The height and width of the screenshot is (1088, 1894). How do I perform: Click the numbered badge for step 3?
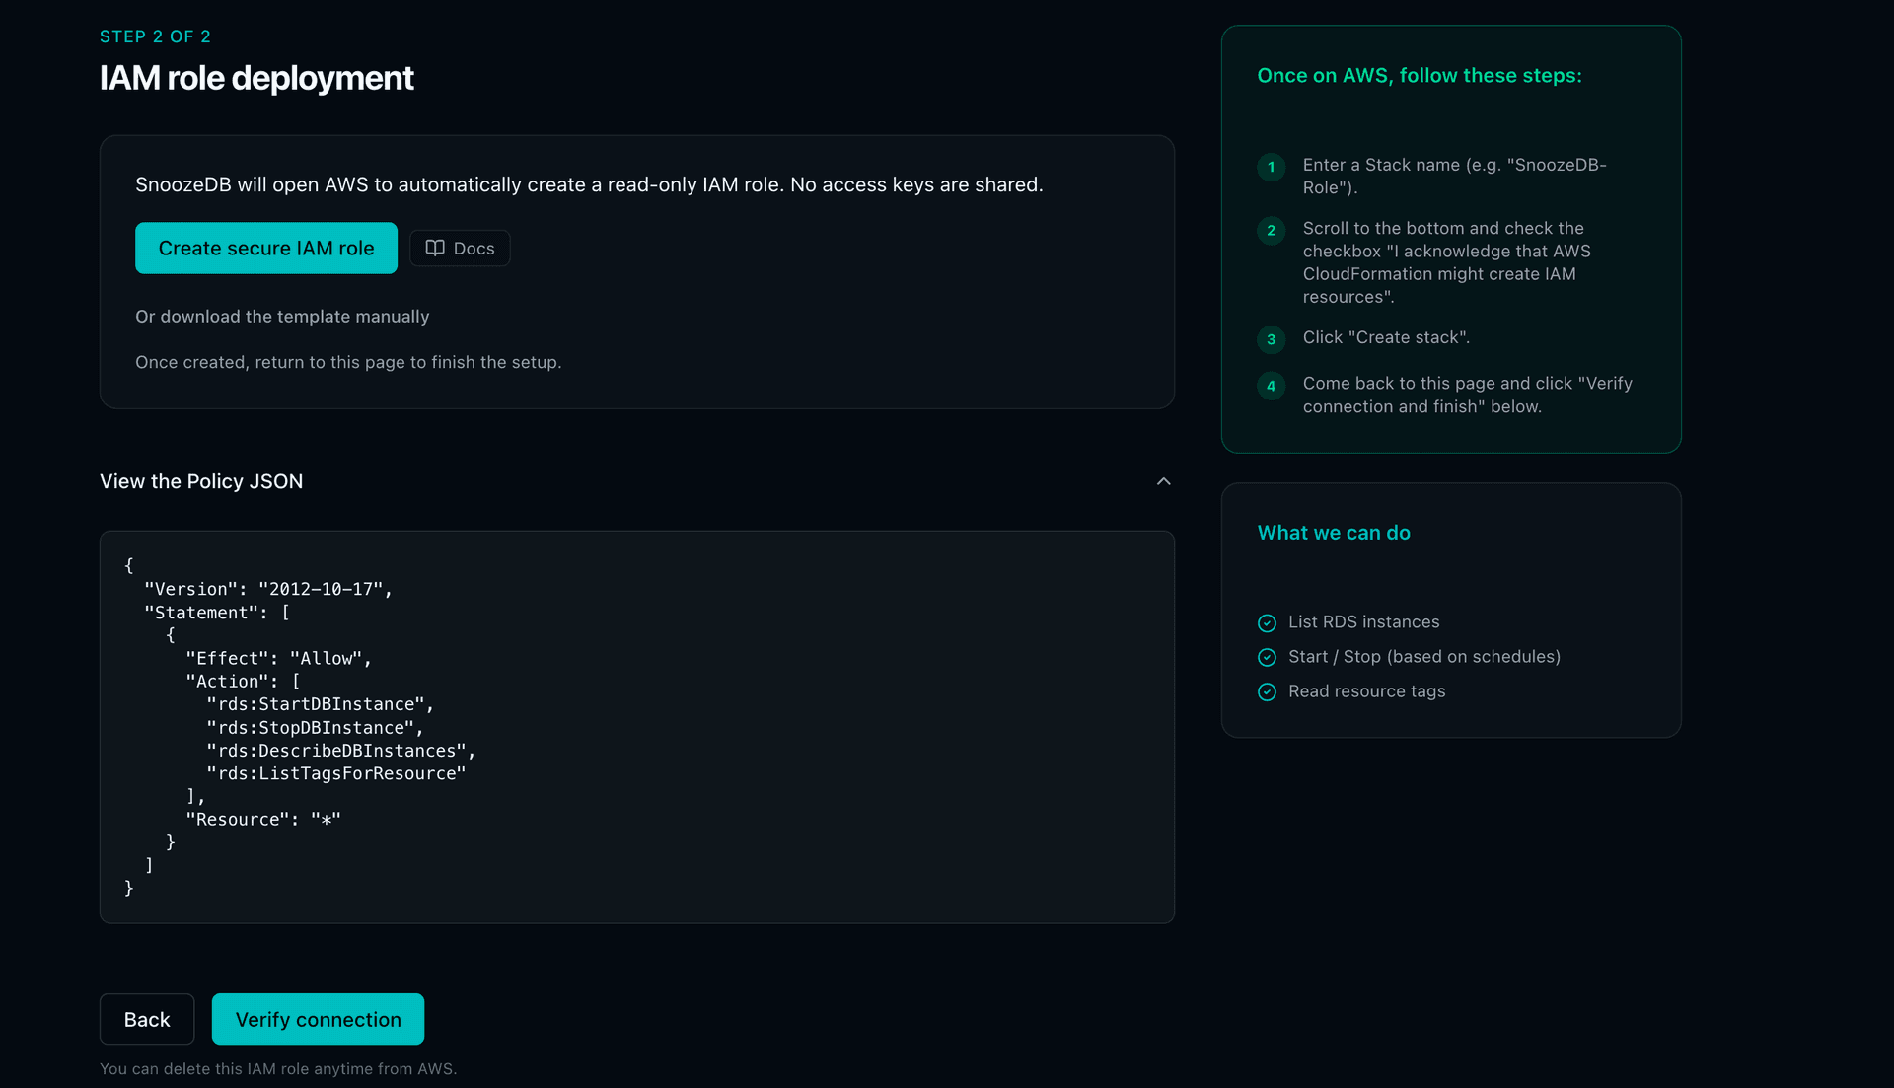click(1271, 339)
